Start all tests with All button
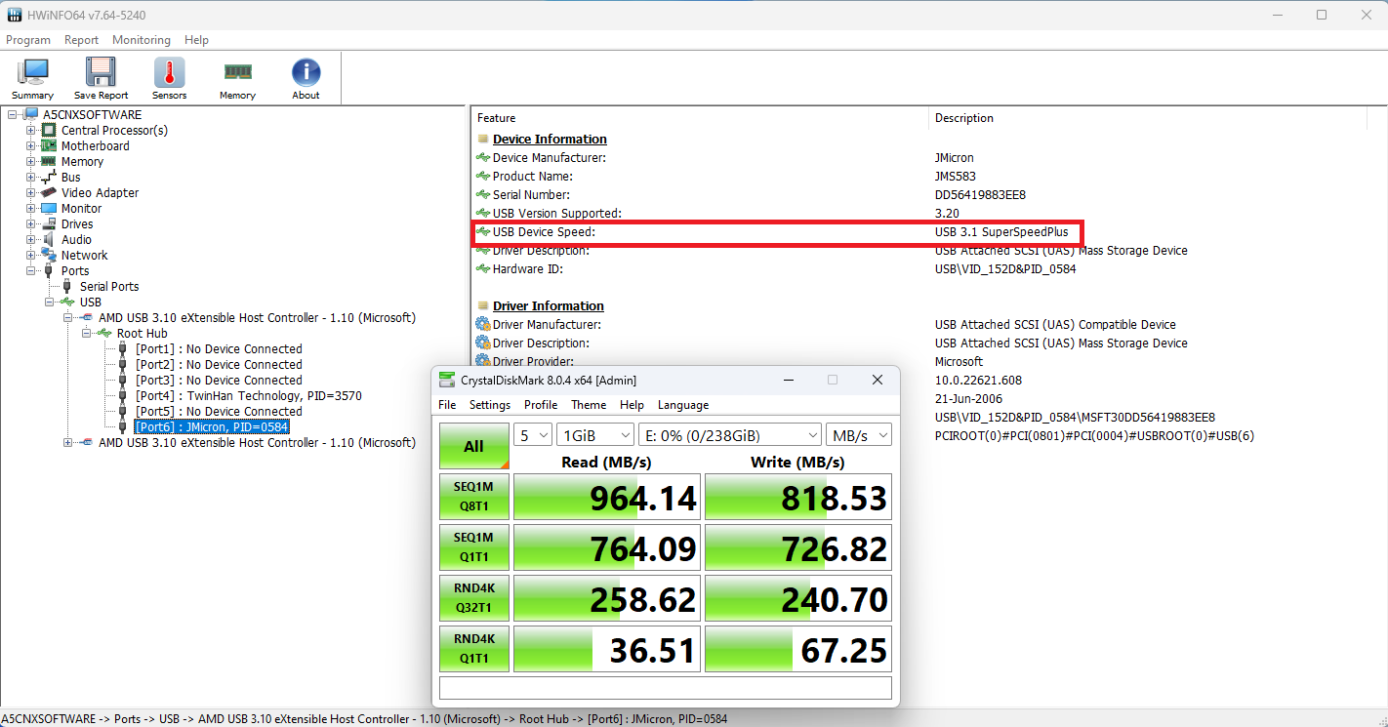Image resolution: width=1388 pixels, height=727 pixels. 473,446
